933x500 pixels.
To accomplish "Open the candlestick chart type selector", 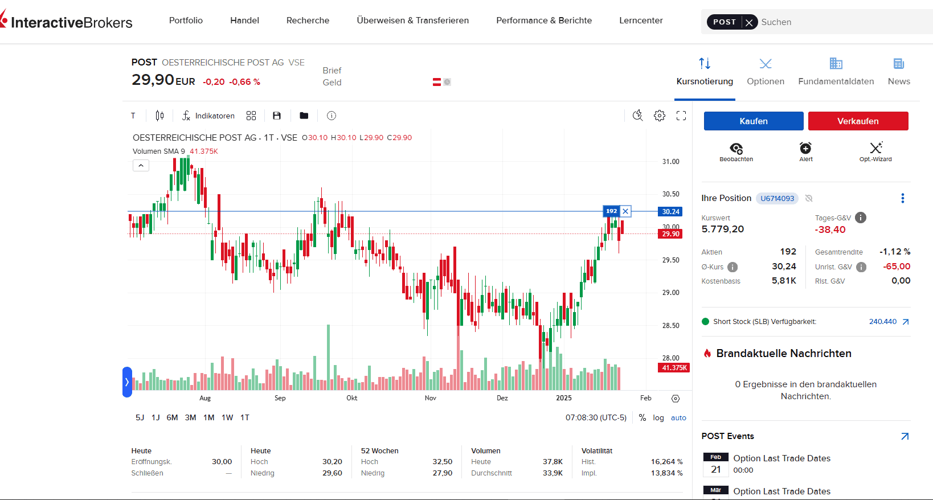I will 159,116.
